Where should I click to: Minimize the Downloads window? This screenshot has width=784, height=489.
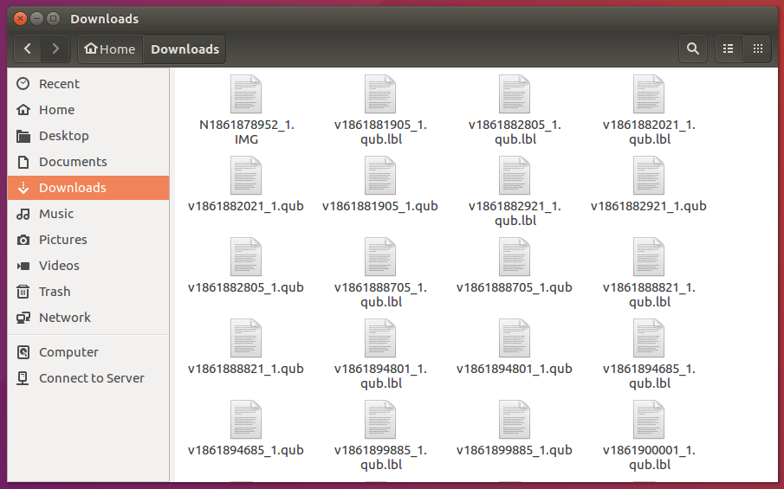(x=36, y=19)
